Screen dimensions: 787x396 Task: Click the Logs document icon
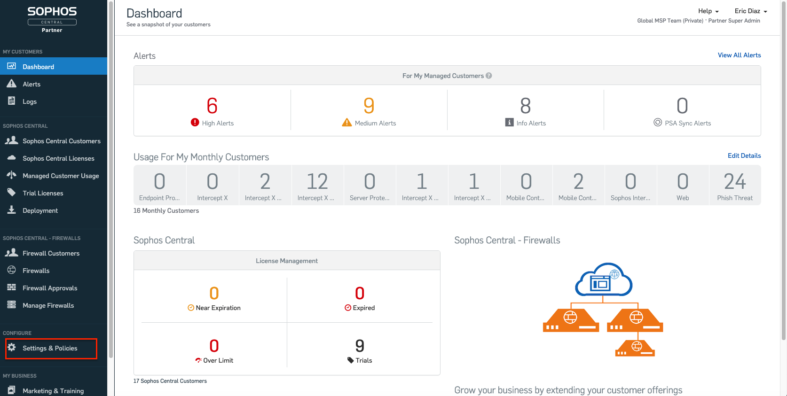(x=12, y=101)
